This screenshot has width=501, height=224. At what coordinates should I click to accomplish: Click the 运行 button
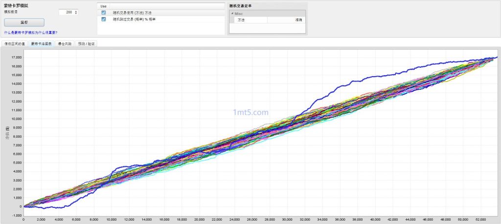pos(24,22)
